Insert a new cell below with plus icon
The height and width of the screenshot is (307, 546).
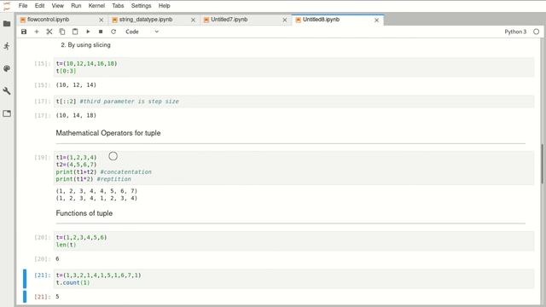(x=37, y=32)
